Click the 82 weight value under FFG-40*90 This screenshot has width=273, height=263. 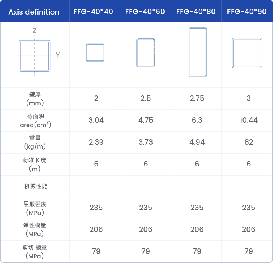click(249, 142)
